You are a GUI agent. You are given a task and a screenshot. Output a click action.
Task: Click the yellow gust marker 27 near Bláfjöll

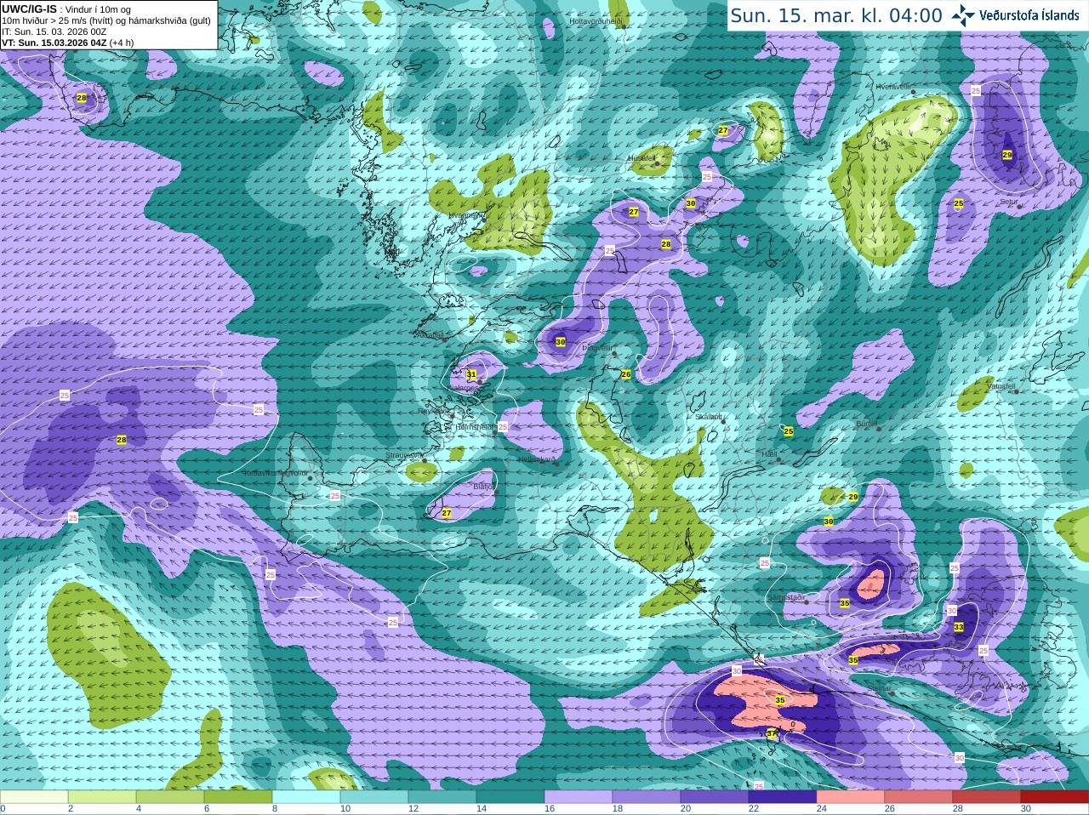[447, 513]
